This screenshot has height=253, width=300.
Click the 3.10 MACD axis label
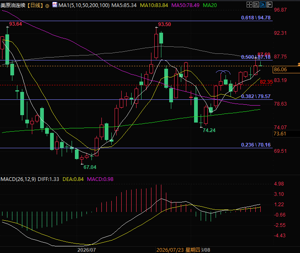click(x=279, y=194)
